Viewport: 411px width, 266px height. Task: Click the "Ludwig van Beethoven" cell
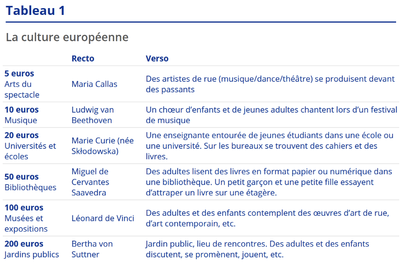click(x=93, y=115)
